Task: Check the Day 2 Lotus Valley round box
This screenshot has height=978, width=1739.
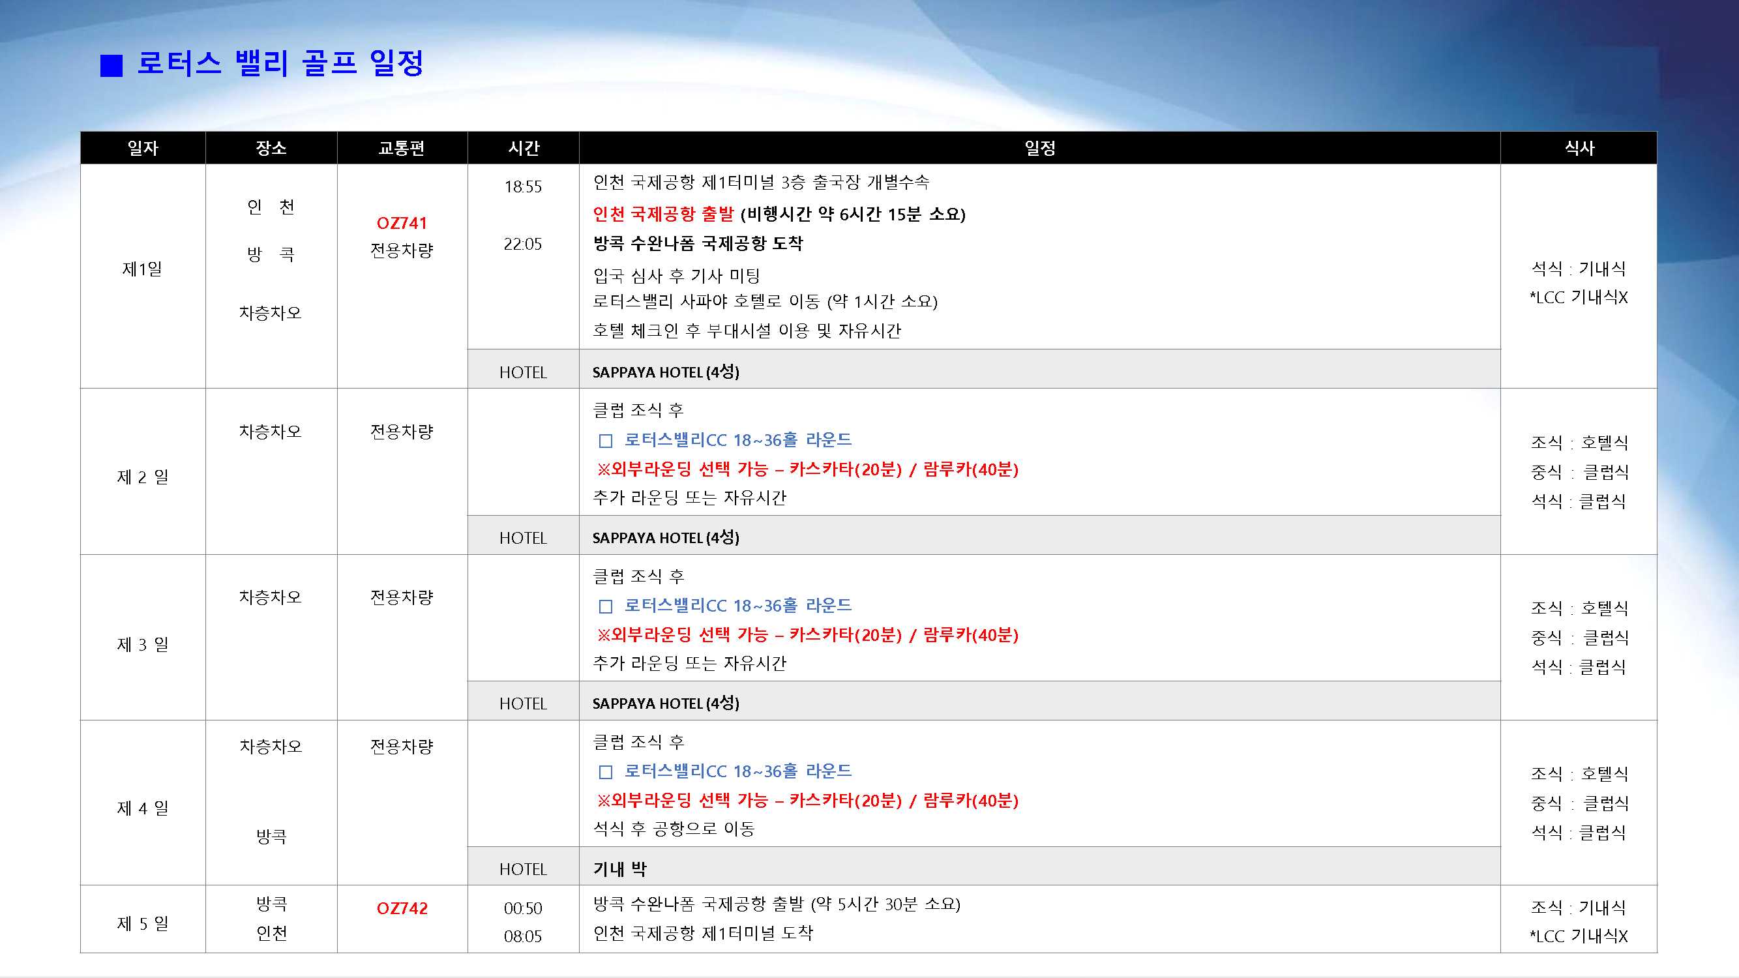Action: click(x=606, y=441)
